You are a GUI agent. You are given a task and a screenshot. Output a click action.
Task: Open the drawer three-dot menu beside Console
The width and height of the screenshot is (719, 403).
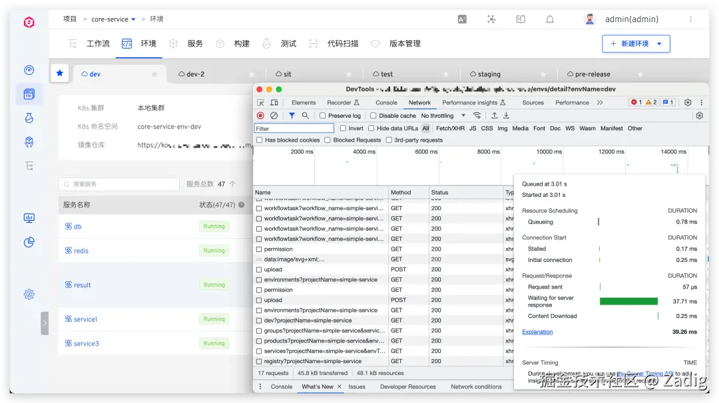[x=260, y=387]
